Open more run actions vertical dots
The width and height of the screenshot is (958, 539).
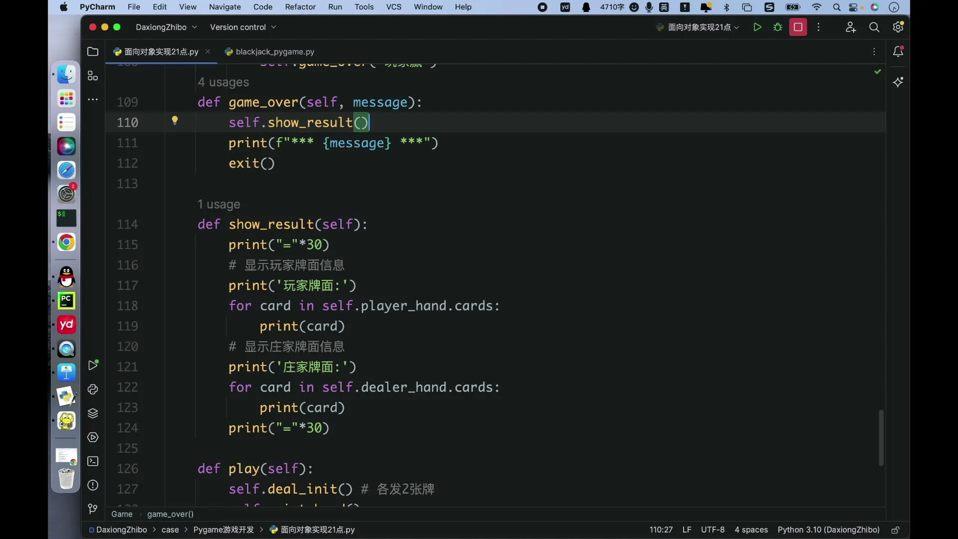pyautogui.click(x=818, y=27)
